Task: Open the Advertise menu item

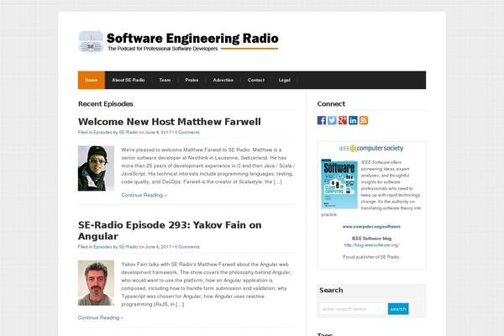Action: pos(223,80)
